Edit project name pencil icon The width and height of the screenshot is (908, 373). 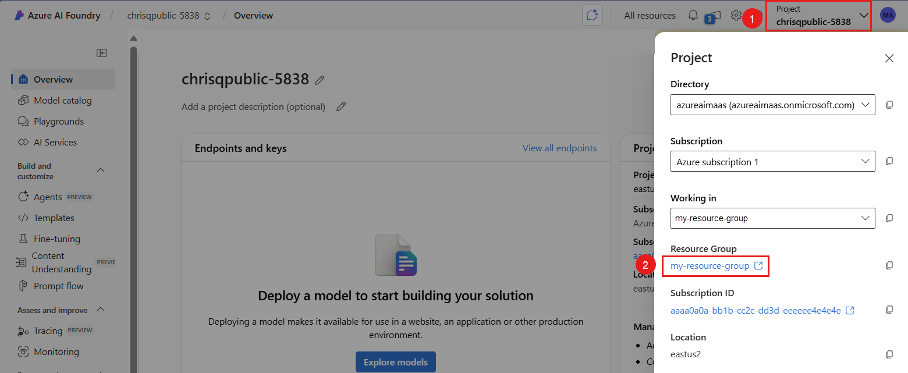click(320, 80)
